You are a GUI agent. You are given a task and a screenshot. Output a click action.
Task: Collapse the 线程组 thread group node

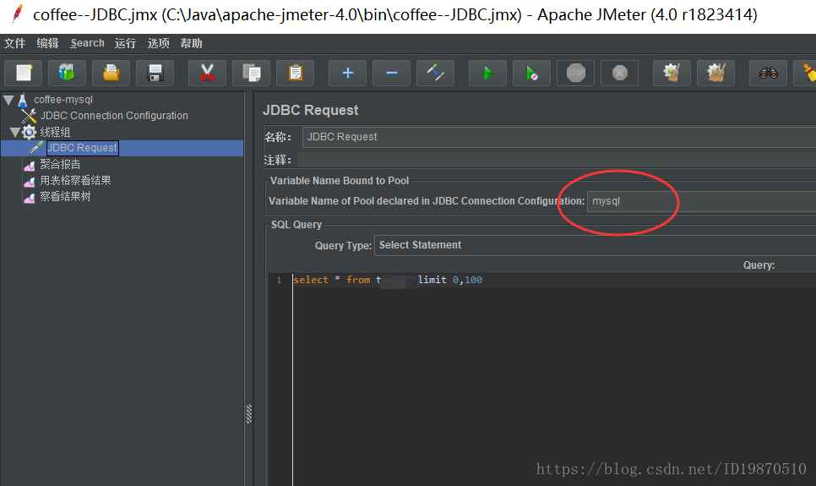[15, 132]
